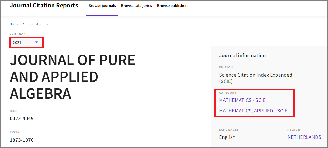Click the breadcrumb chevron separator icon
The image size is (328, 148).
(24, 24)
